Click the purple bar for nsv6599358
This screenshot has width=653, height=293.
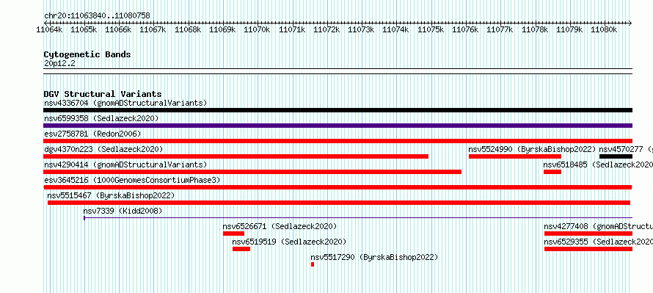338,126
